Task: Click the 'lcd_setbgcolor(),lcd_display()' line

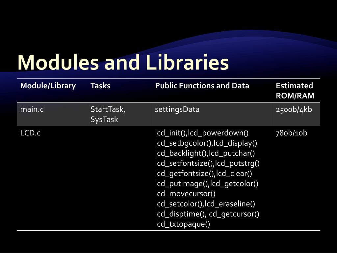Action: (x=206, y=143)
